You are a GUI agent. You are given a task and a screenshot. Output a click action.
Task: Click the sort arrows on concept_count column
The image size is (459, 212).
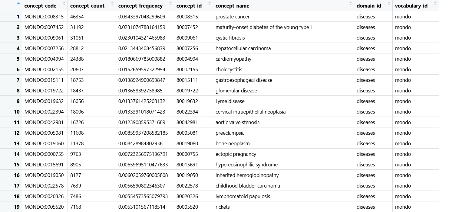tap(112, 5)
